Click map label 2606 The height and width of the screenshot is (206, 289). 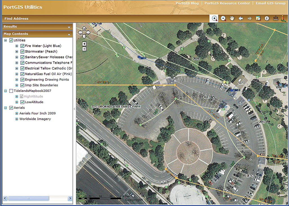196,59
